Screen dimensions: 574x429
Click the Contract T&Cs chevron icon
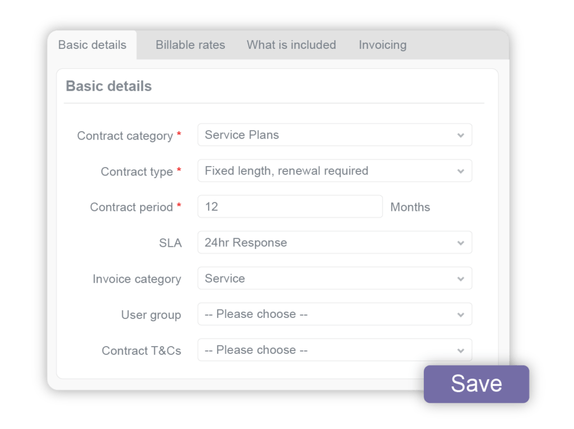pyautogui.click(x=461, y=350)
